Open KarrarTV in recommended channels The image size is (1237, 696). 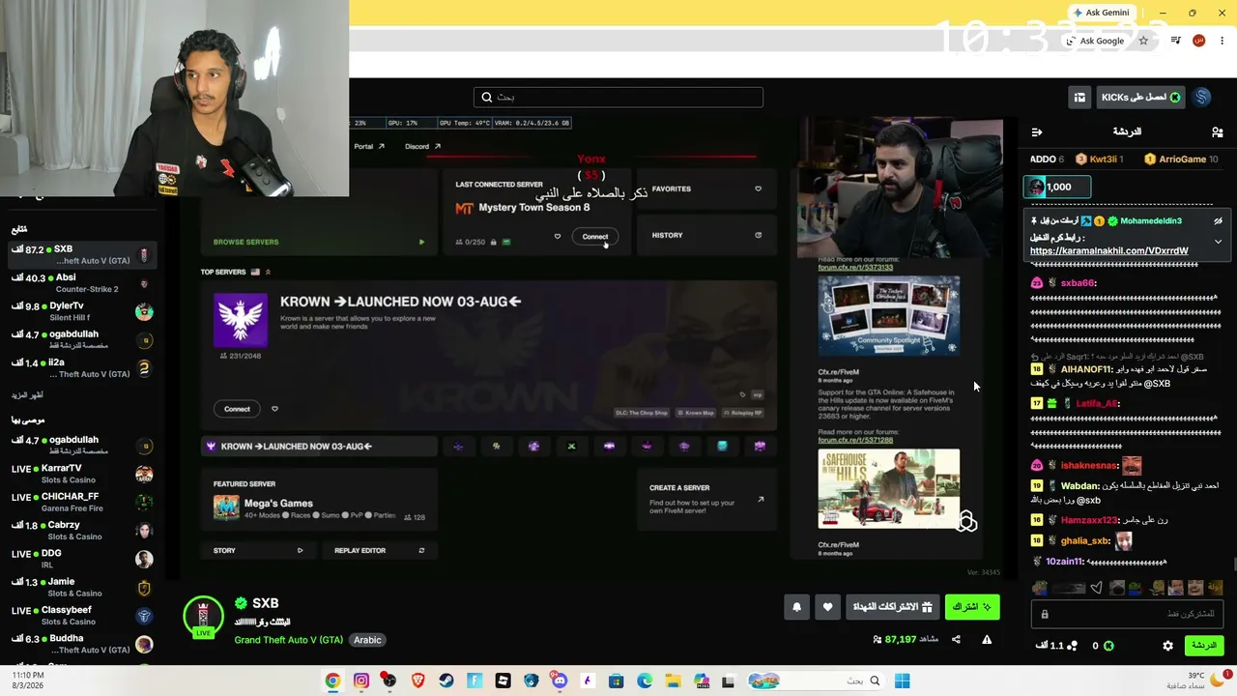click(x=82, y=474)
